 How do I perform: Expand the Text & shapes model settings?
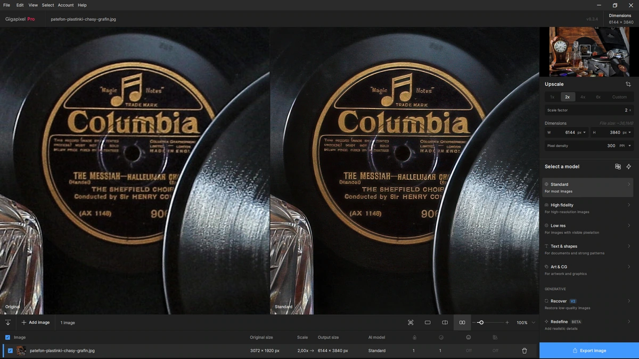pos(629,246)
